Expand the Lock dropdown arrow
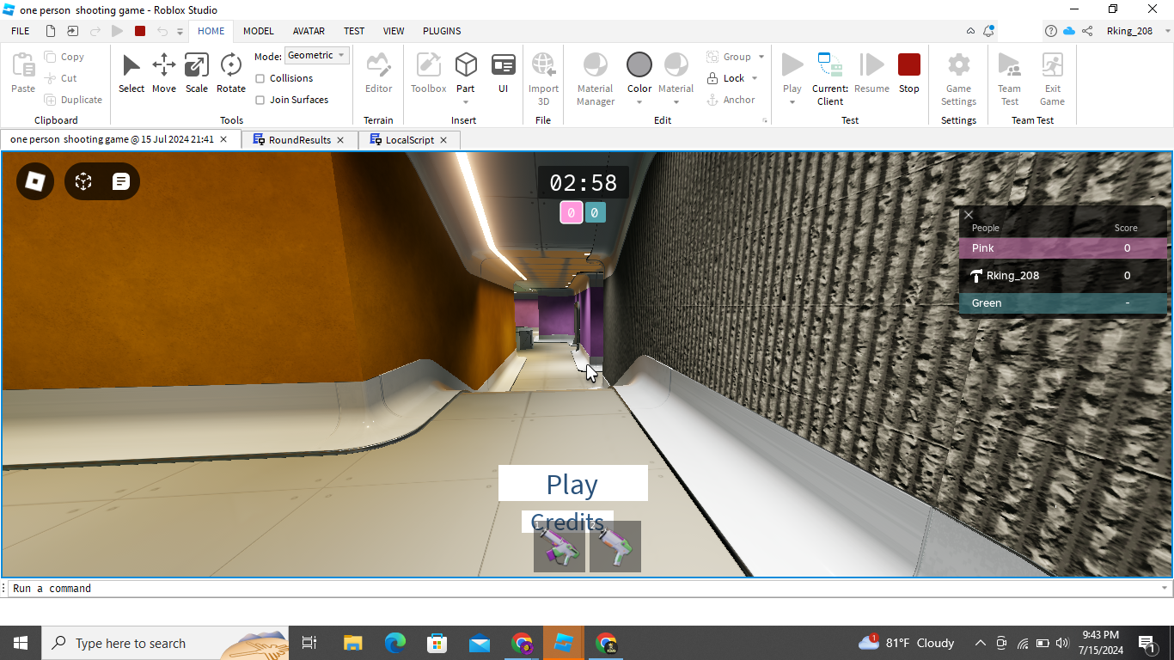 point(755,78)
